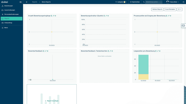This screenshot has height=104, width=186.
Task: Click the Bewerbung suchen search field
Action: 154,2
